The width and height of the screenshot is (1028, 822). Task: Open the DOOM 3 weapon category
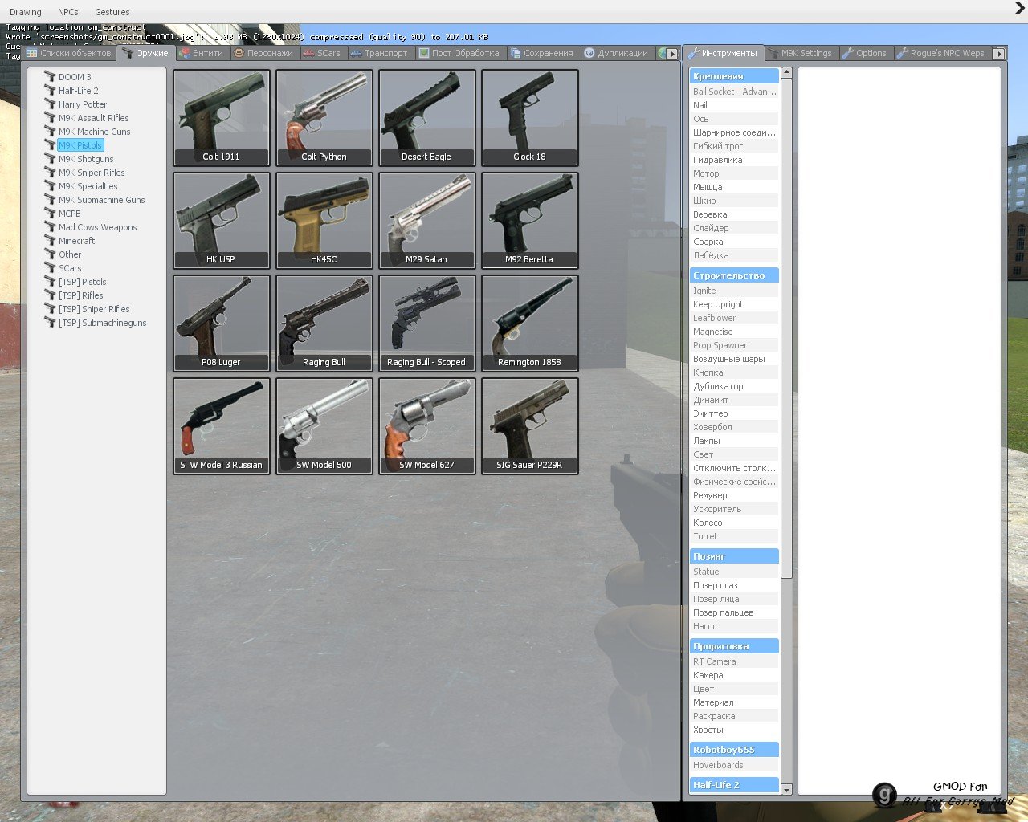coord(75,77)
